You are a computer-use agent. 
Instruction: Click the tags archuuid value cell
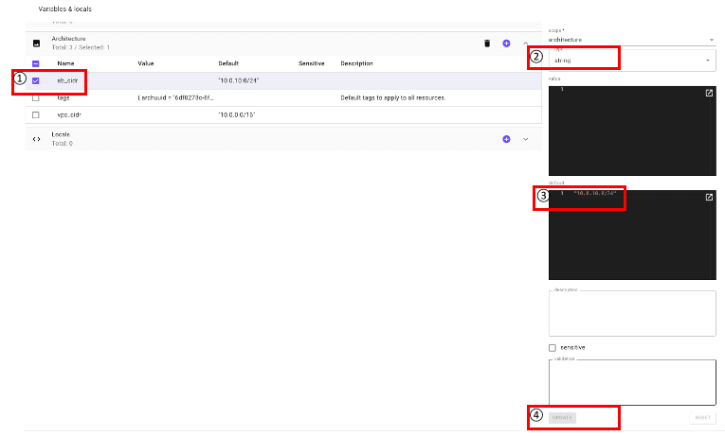175,97
